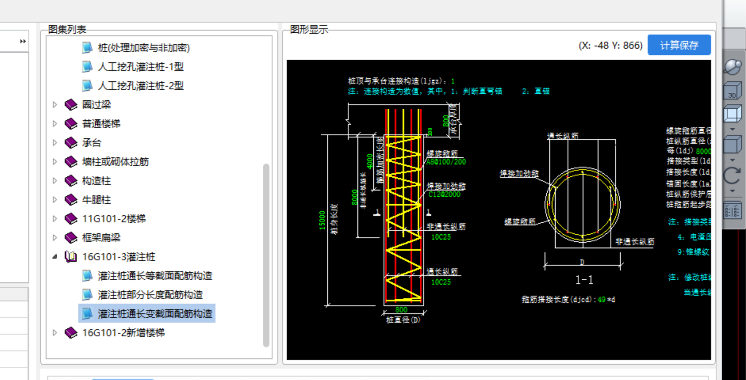Click the C12@2000 welded stiffener value

point(444,194)
